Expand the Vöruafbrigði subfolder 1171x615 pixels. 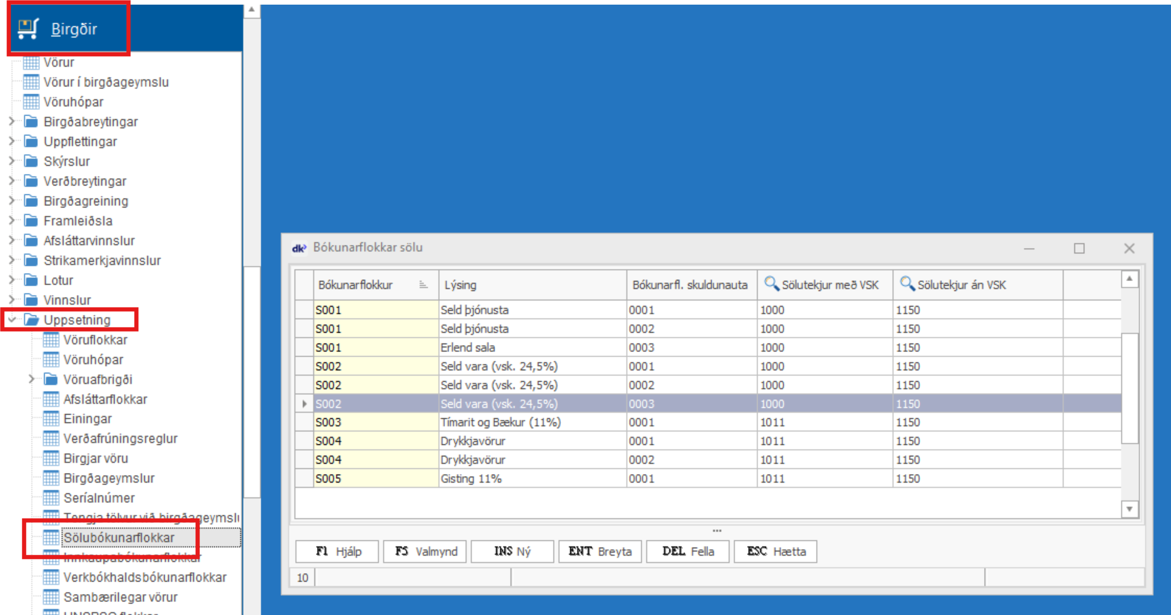32,379
